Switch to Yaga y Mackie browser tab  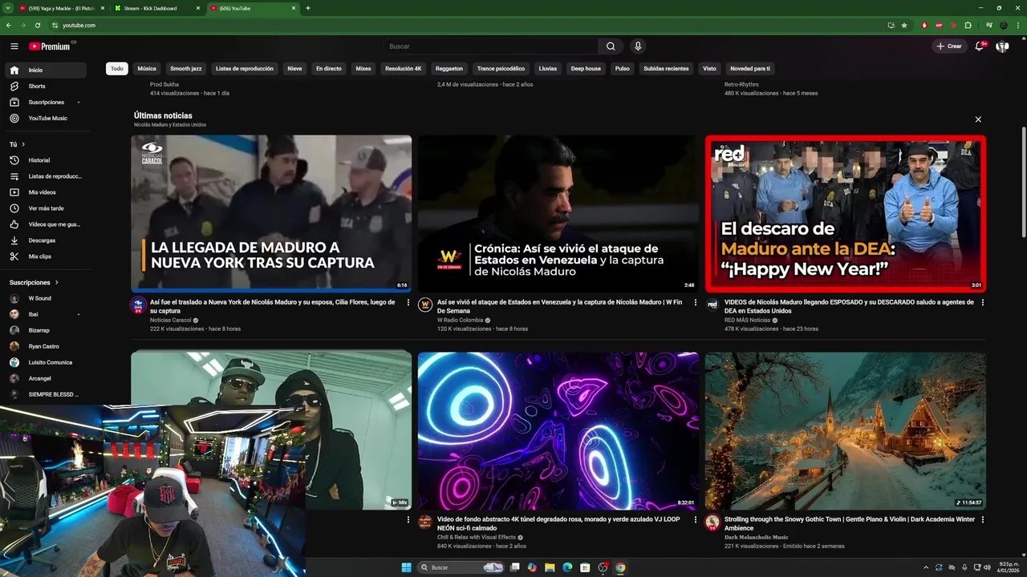click(x=63, y=8)
